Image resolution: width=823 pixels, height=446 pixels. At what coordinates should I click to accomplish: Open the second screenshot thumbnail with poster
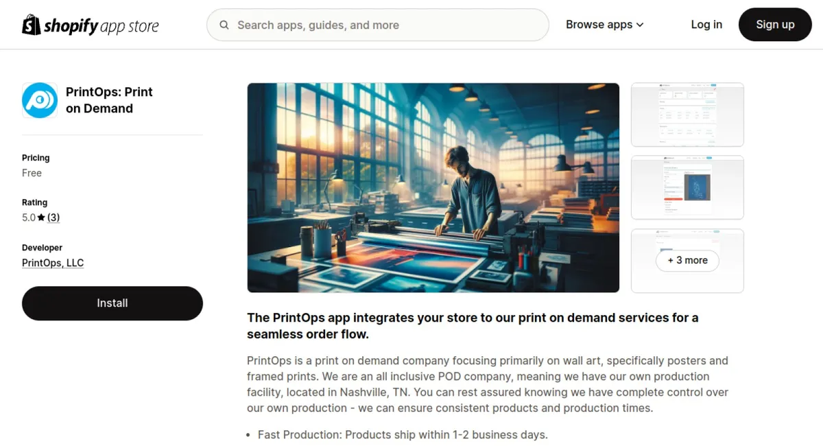click(x=687, y=187)
